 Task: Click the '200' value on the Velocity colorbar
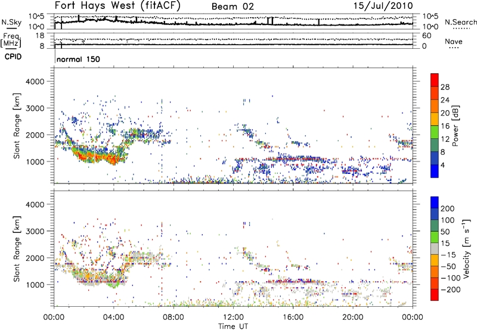pos(448,208)
